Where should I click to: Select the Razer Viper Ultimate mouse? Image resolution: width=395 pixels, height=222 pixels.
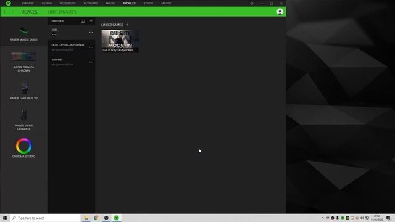23,120
